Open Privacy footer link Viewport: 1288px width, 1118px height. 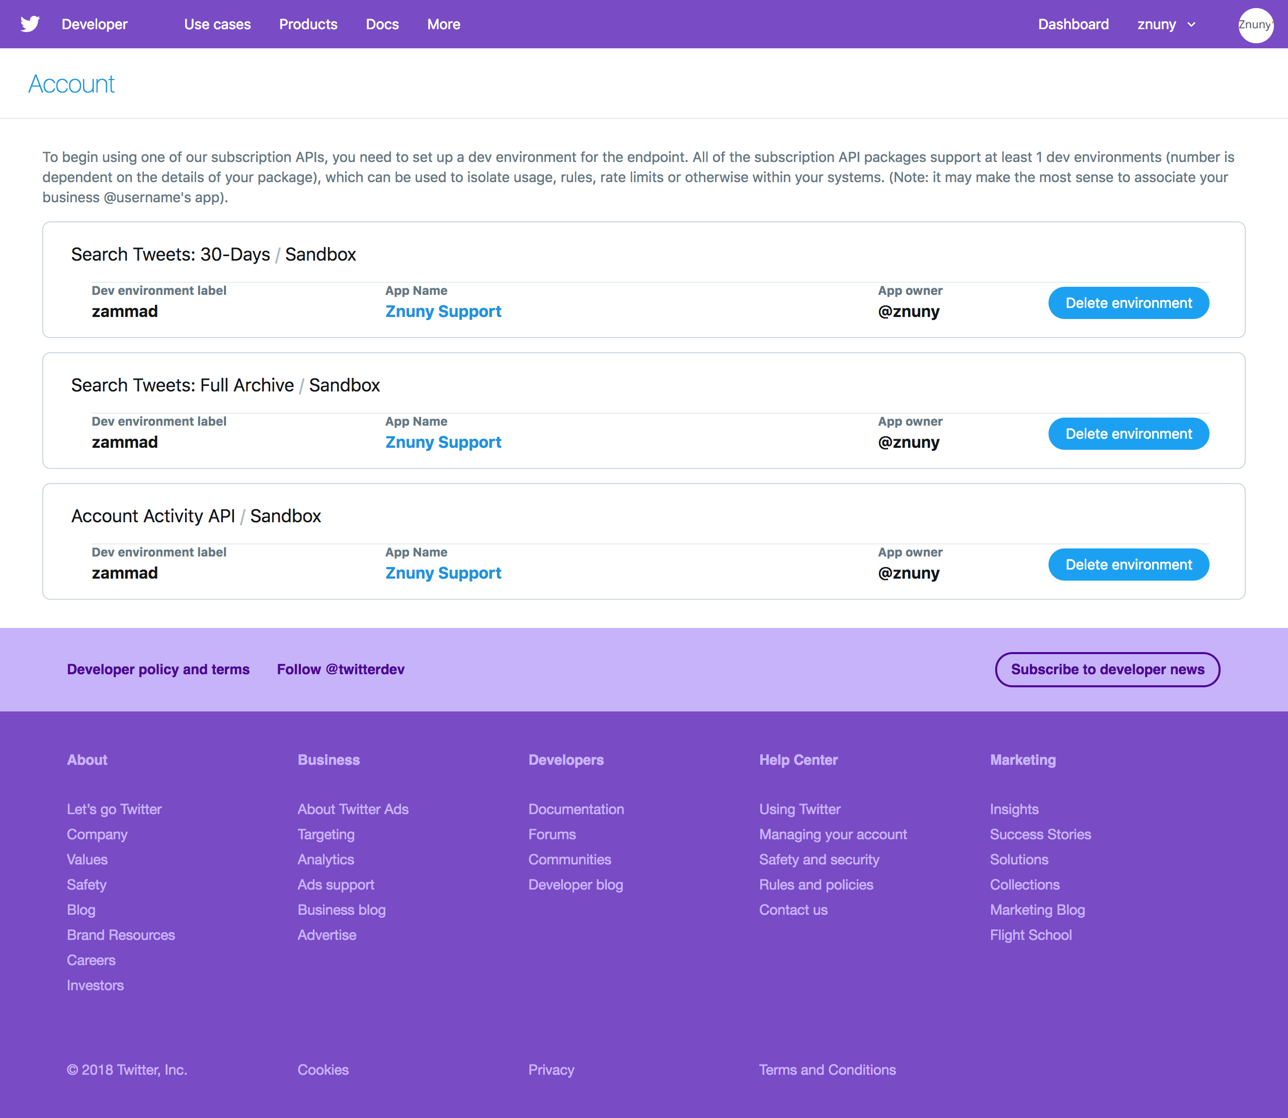point(551,1070)
